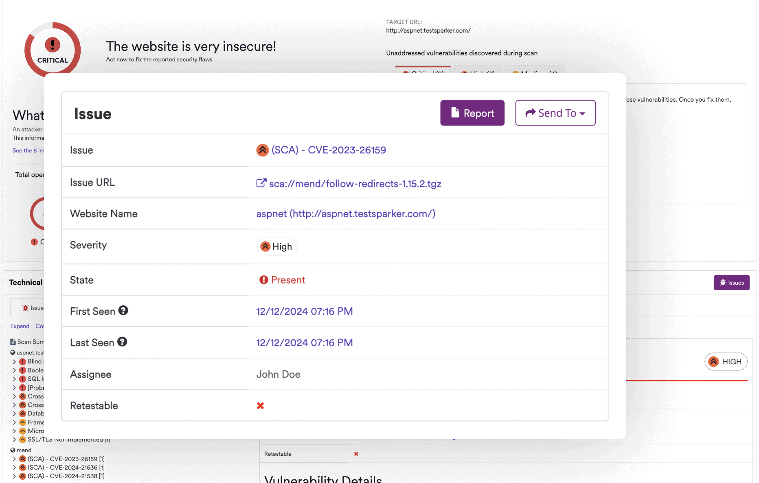Open the purple Issues button

coord(731,283)
